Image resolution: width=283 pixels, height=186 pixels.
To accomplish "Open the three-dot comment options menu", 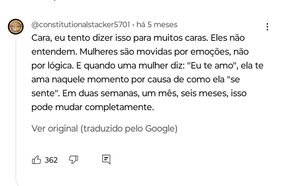I will point(267,27).
